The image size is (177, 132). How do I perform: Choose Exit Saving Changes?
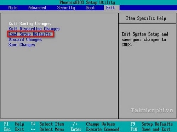click(29, 23)
